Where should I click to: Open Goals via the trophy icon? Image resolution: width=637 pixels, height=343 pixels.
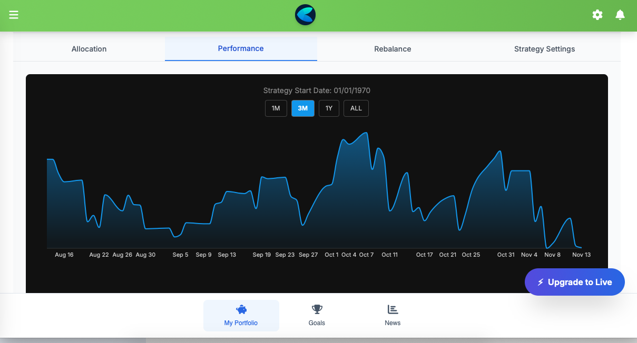317,309
